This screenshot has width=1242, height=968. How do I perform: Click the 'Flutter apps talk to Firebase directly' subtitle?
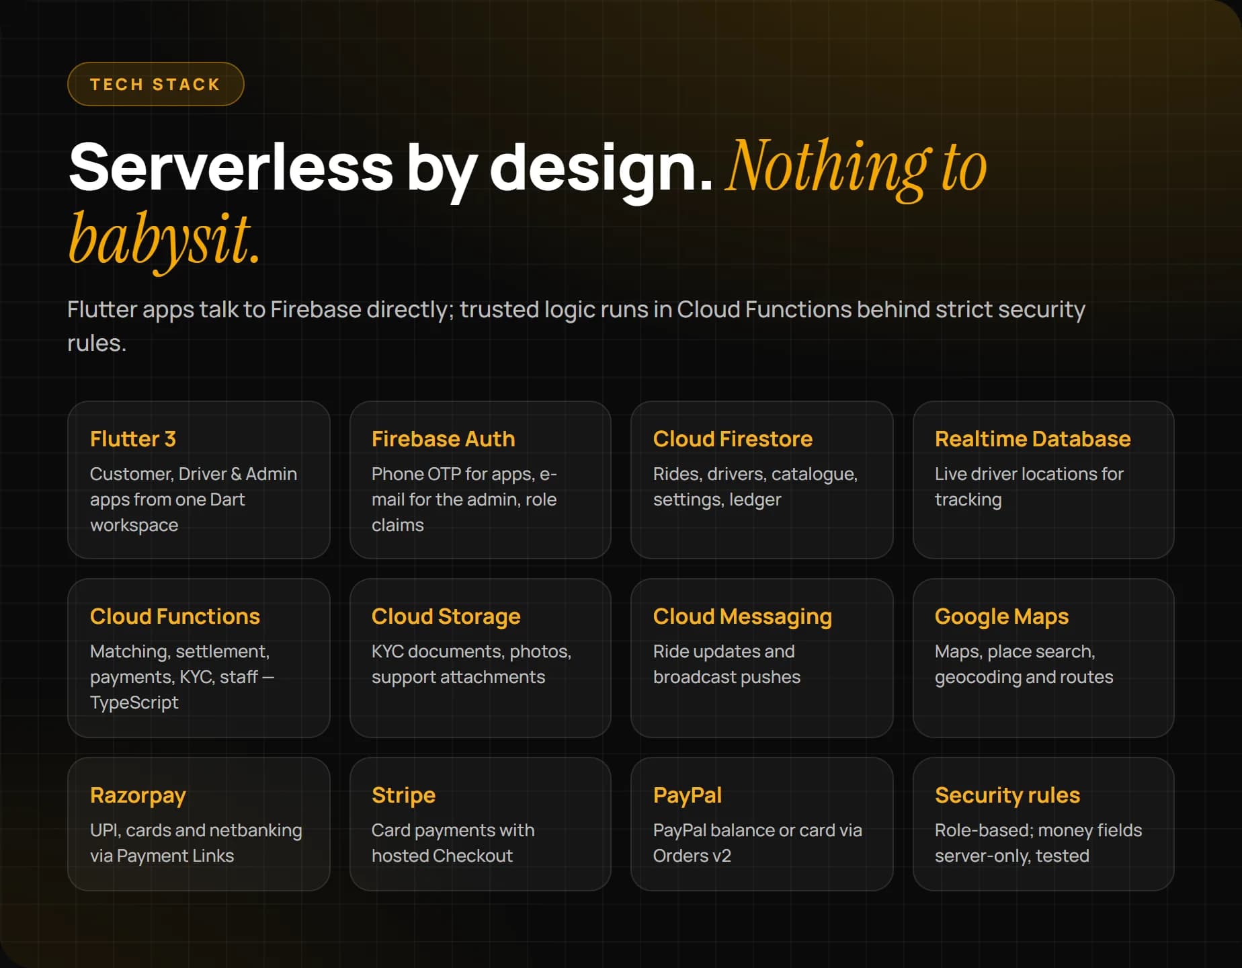pyautogui.click(x=576, y=326)
